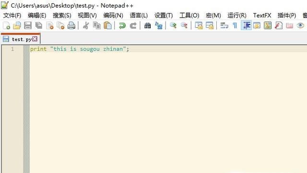Click the Folder as Workspace icon
The width and height of the screenshot is (307, 173).
pyautogui.click(x=289, y=25)
